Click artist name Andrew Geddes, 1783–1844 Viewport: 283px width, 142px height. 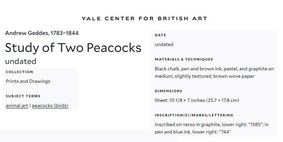(x=42, y=33)
